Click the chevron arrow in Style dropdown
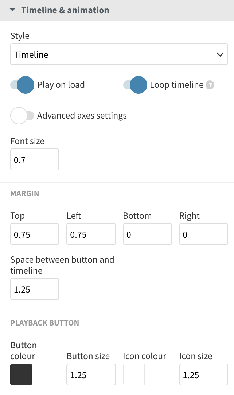The height and width of the screenshot is (395, 234). point(220,54)
